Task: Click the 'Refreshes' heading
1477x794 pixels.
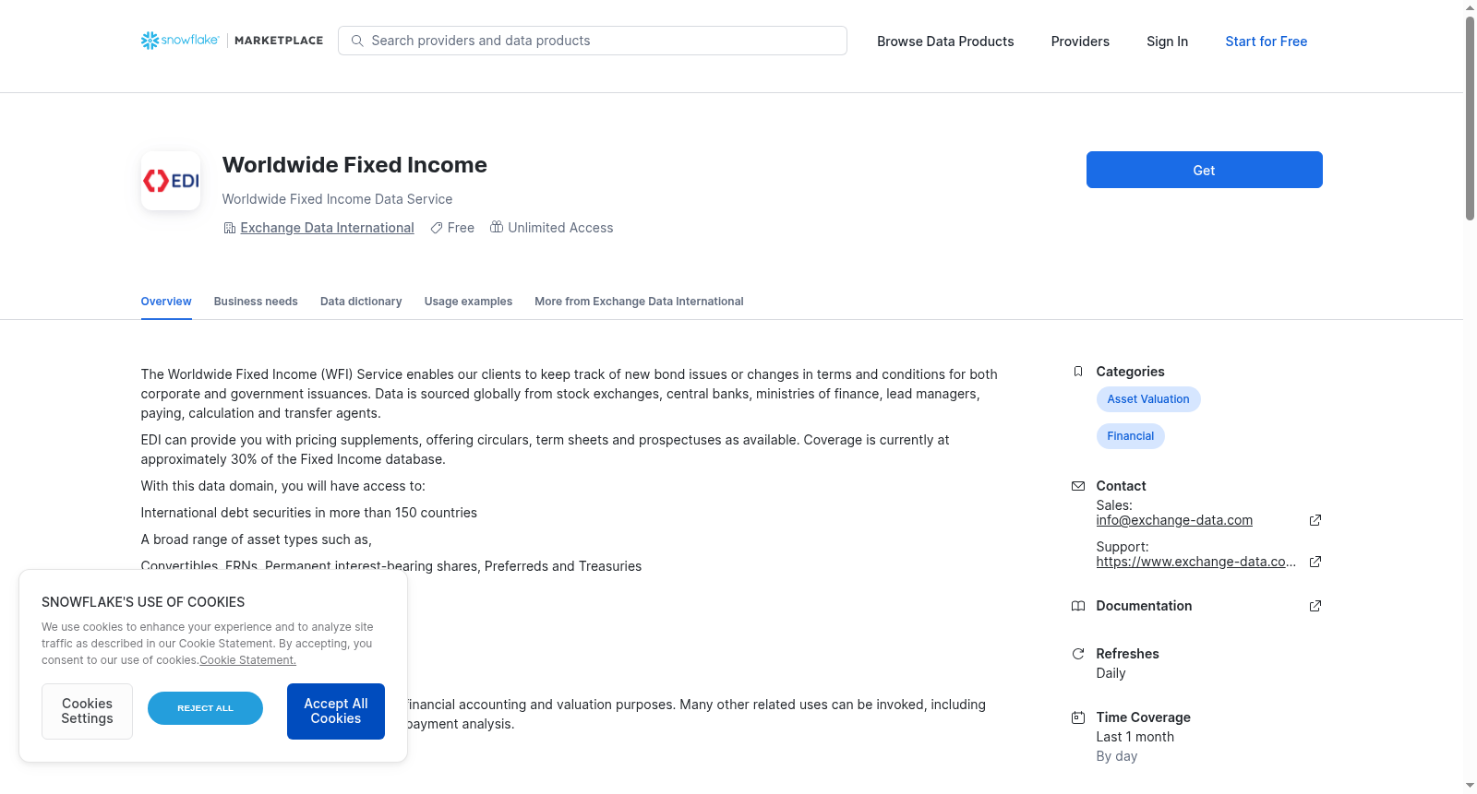Action: 1127,654
